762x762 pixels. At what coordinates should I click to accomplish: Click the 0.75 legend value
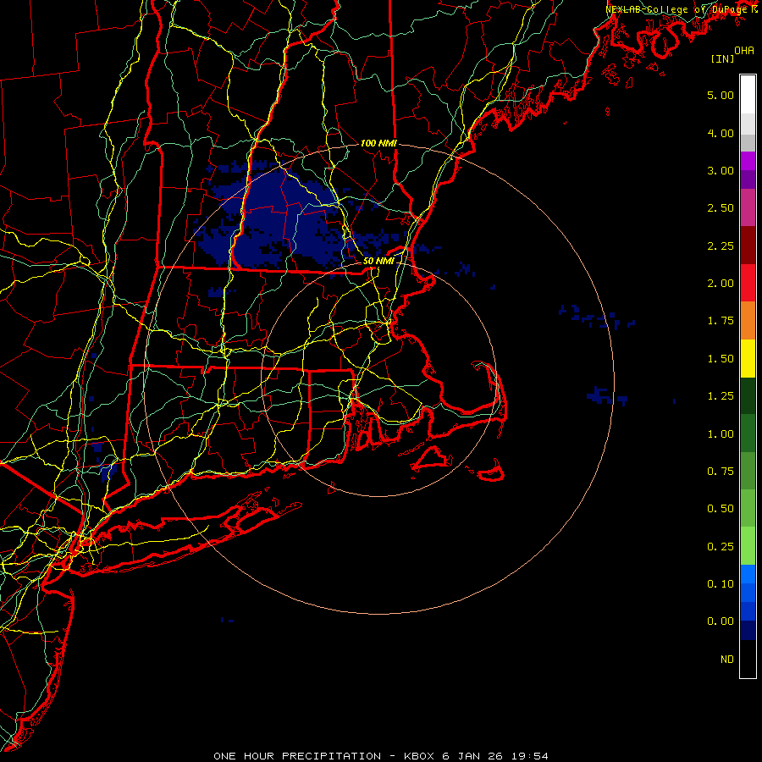point(721,472)
